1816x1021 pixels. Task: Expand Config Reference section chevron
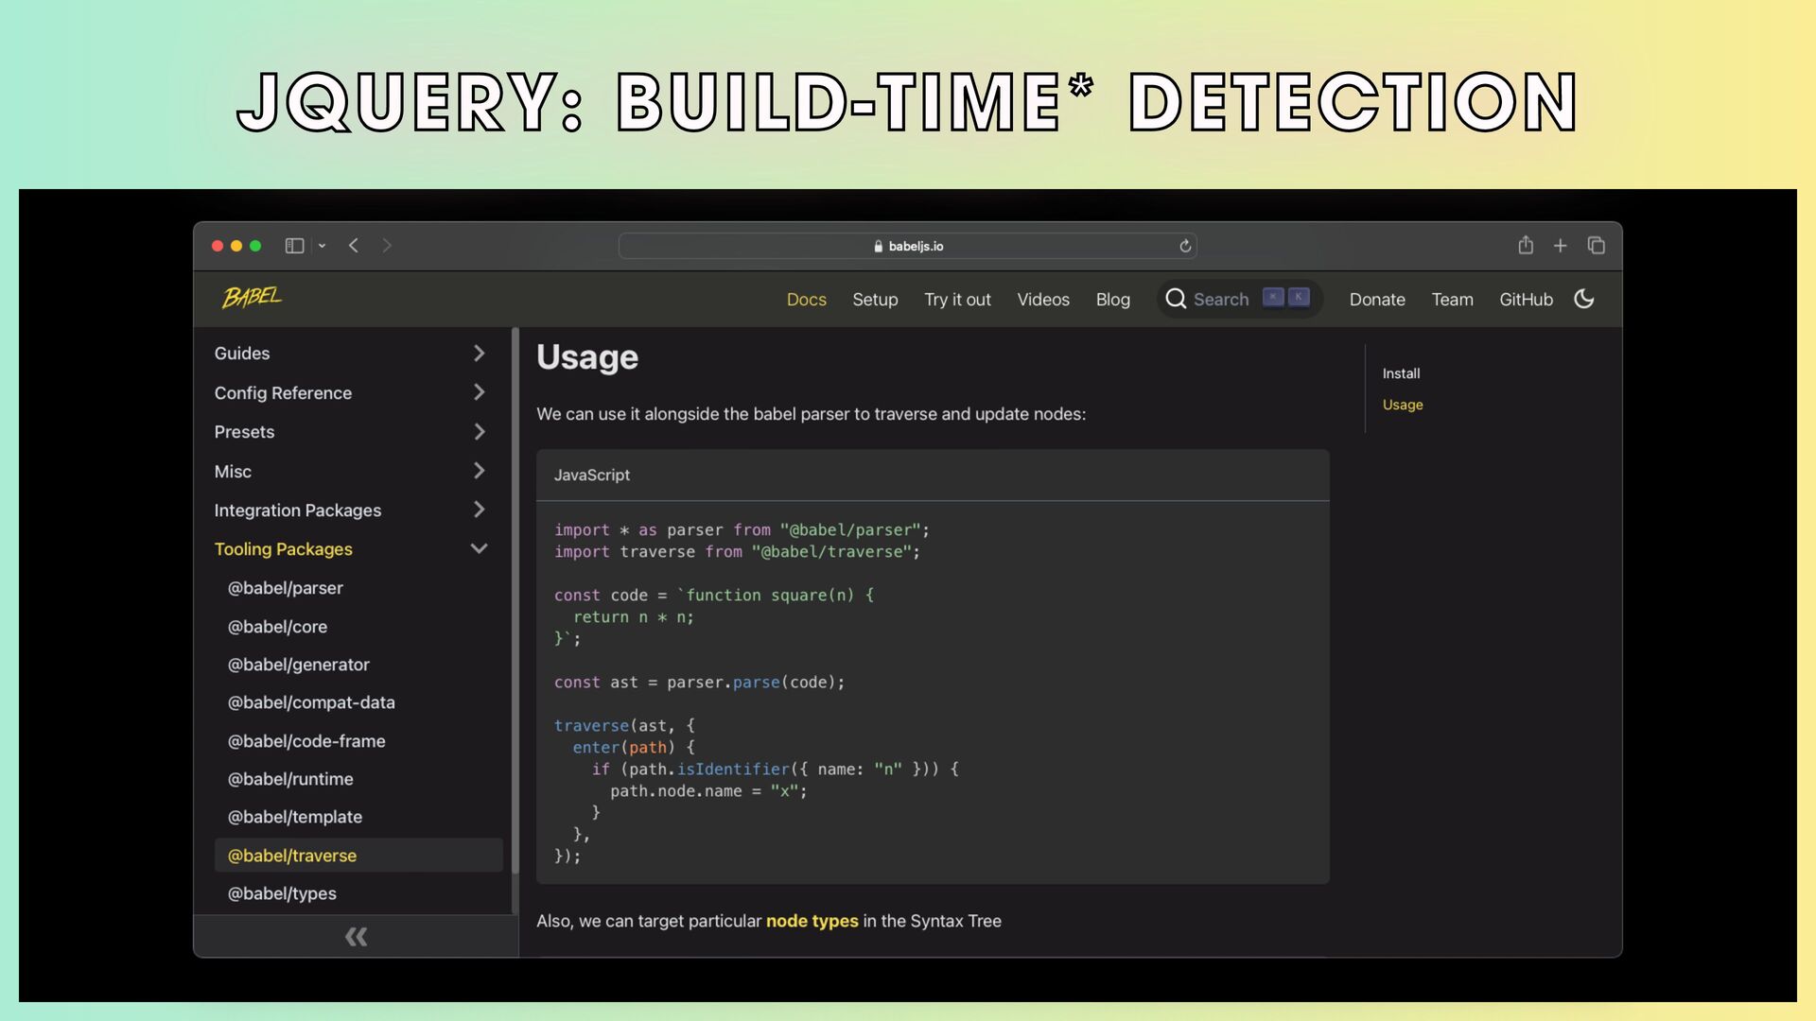479,392
